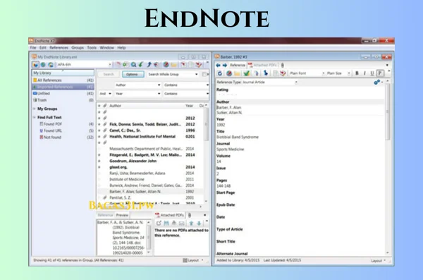This screenshot has height=280, width=423.
Task: Open Contains dropdown in Year row
Action: [186, 94]
